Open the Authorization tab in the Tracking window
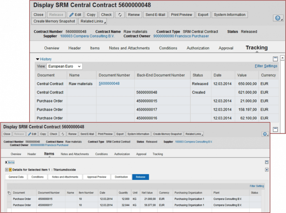286x213 pixels. tap(198, 48)
